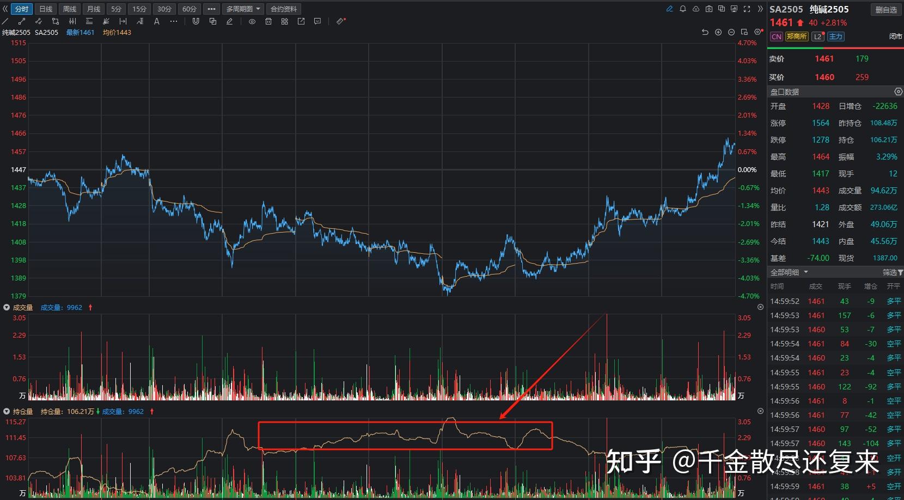This screenshot has height=500, width=904.
Task: Switch to the 日线 tab
Action: tap(45, 9)
